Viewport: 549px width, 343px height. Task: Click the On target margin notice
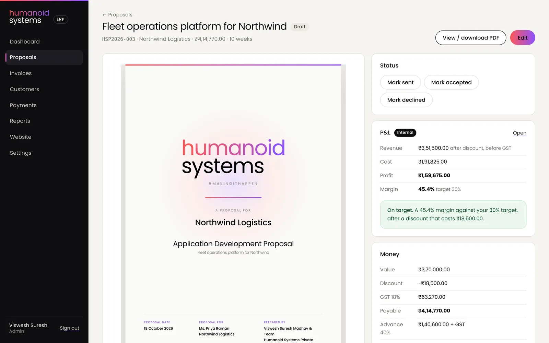click(x=453, y=214)
